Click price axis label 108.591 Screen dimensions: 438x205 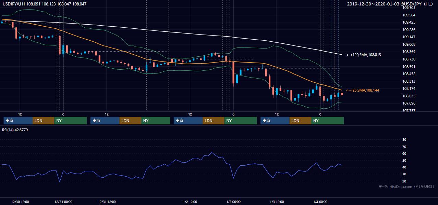click(409, 67)
